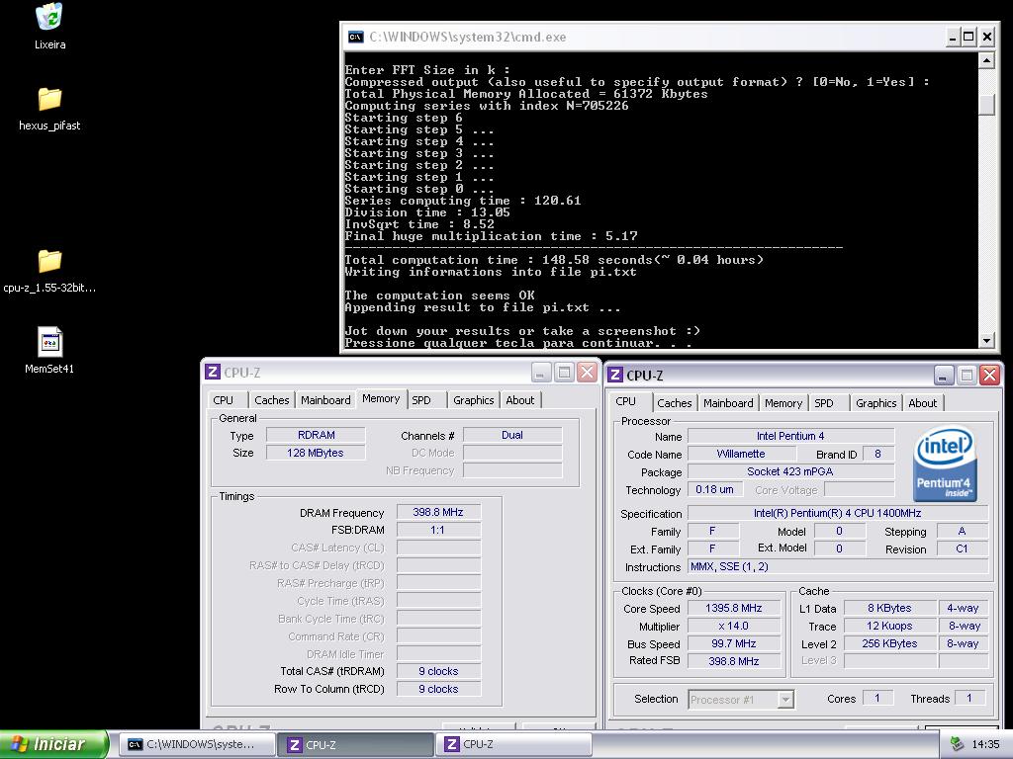
Task: Click cmd window scrollbar down arrow
Action: [x=986, y=340]
